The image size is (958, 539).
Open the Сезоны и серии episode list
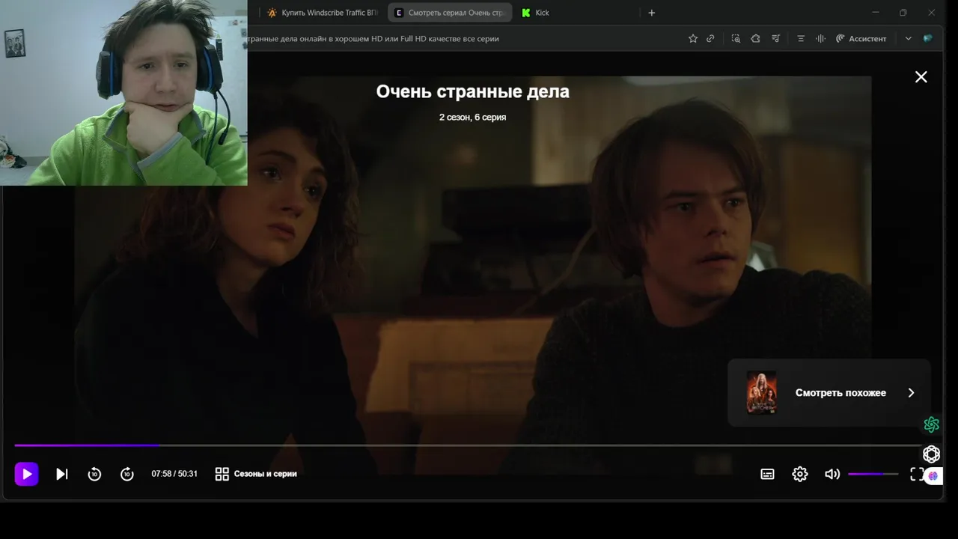coord(256,474)
